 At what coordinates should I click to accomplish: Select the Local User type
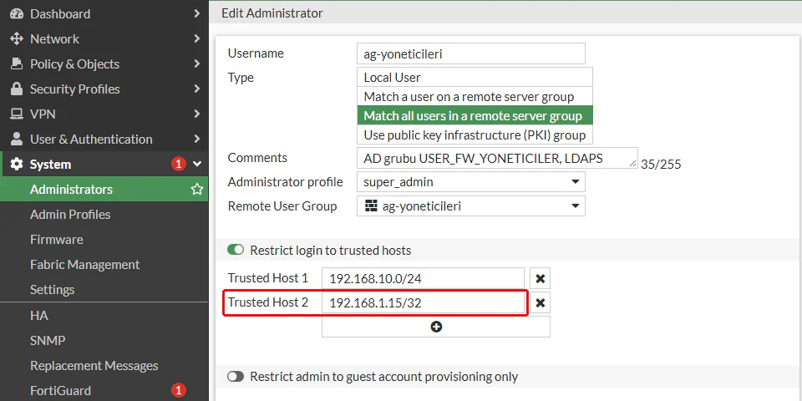coord(475,77)
